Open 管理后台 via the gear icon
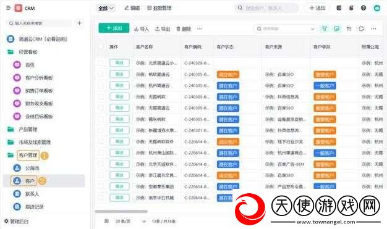 pyautogui.click(x=16, y=222)
